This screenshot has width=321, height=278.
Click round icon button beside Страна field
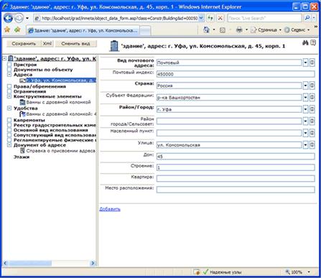[x=312, y=85]
